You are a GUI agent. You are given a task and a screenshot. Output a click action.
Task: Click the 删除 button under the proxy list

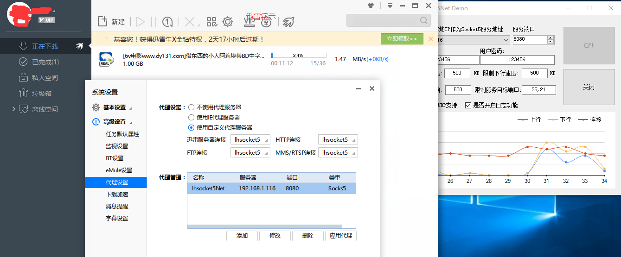pyautogui.click(x=308, y=236)
